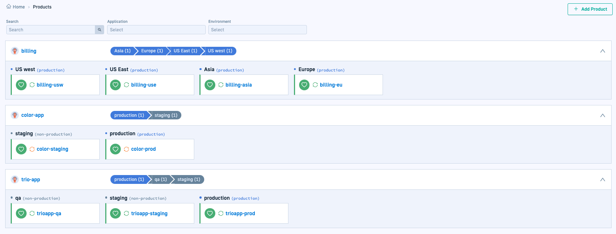This screenshot has width=616, height=234.
Task: Click sync status icon beside billing-eu
Action: (x=315, y=85)
